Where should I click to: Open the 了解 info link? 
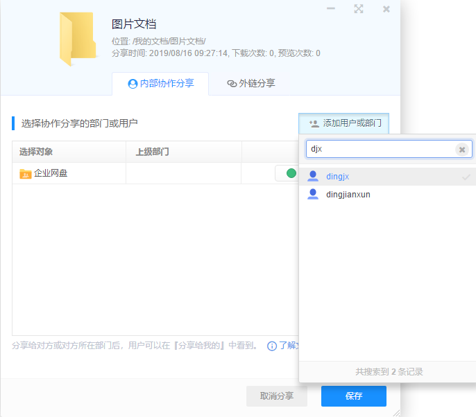289,345
